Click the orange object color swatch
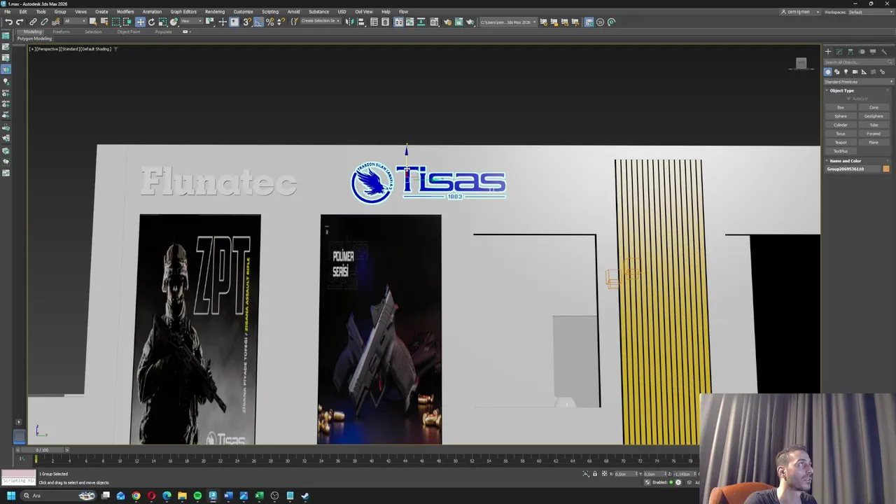The width and height of the screenshot is (896, 504). [x=886, y=169]
